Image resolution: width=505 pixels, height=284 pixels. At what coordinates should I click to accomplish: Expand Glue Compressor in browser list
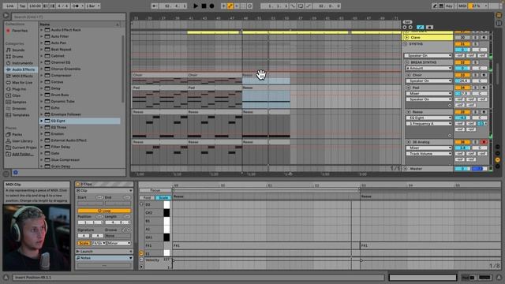click(x=42, y=159)
